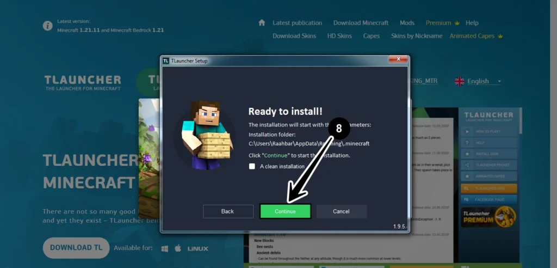Viewport: 557px width, 268px height.
Task: Click the UK flag icon
Action: point(459,81)
